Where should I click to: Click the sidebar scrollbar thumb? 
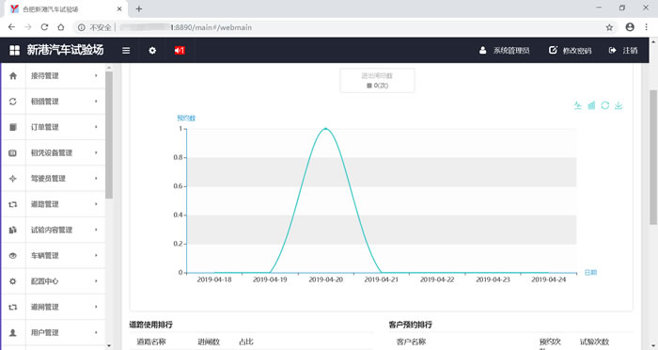pyautogui.click(x=109, y=135)
